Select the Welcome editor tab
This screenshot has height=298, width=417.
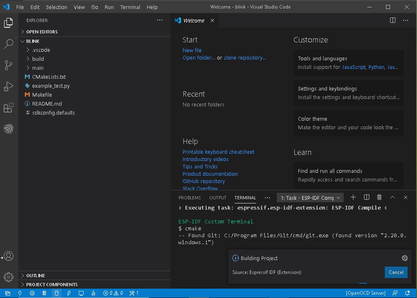(195, 20)
